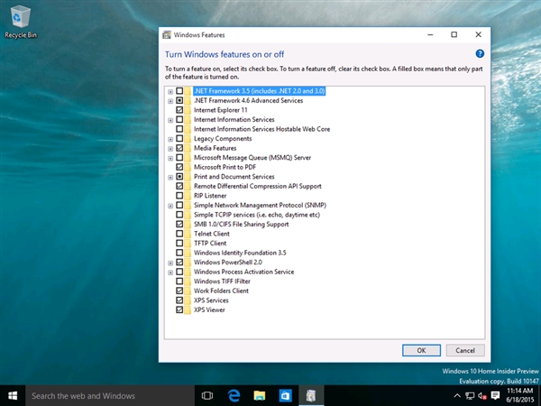Uncheck SMB 1.0/CIFS File Sharing Support
541x406 pixels.
179,224
